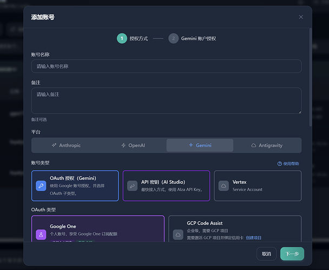
Task: Click the 添加账号 dialog title
Action: (43, 17)
